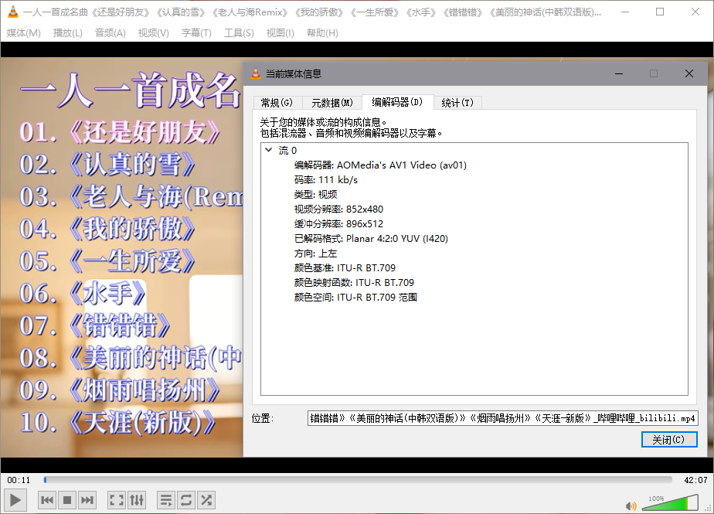Click the playback seek bar
The height and width of the screenshot is (514, 714).
[x=358, y=479]
